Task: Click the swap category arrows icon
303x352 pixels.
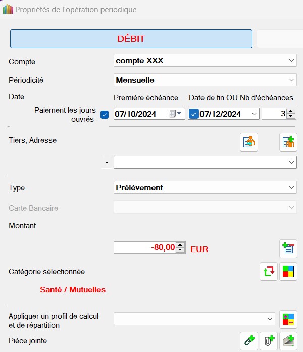Action: 269,271
